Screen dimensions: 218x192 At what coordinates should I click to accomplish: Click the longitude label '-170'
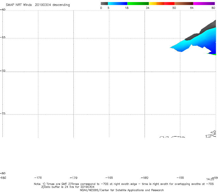pos(74,178)
